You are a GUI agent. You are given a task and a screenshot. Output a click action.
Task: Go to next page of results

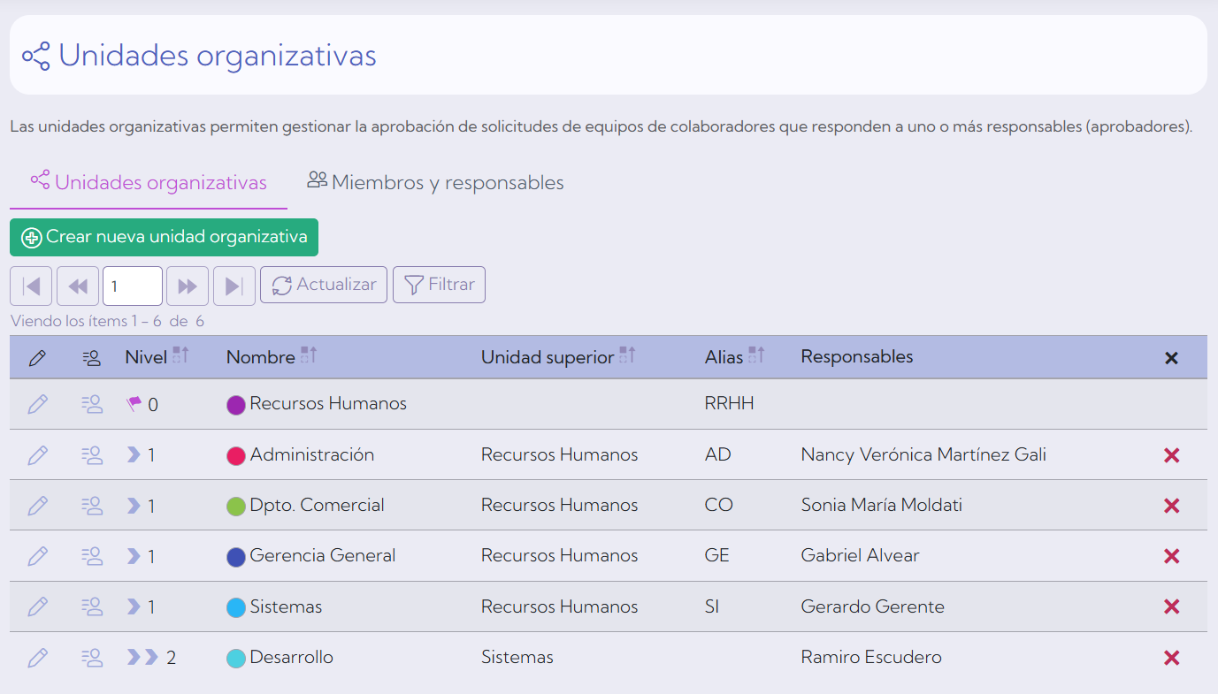(188, 286)
